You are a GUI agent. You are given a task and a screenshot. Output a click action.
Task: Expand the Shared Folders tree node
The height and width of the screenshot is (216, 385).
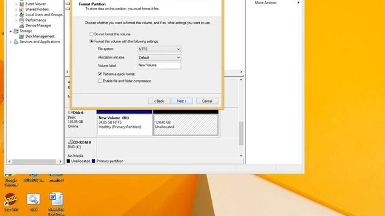tap(16, 10)
